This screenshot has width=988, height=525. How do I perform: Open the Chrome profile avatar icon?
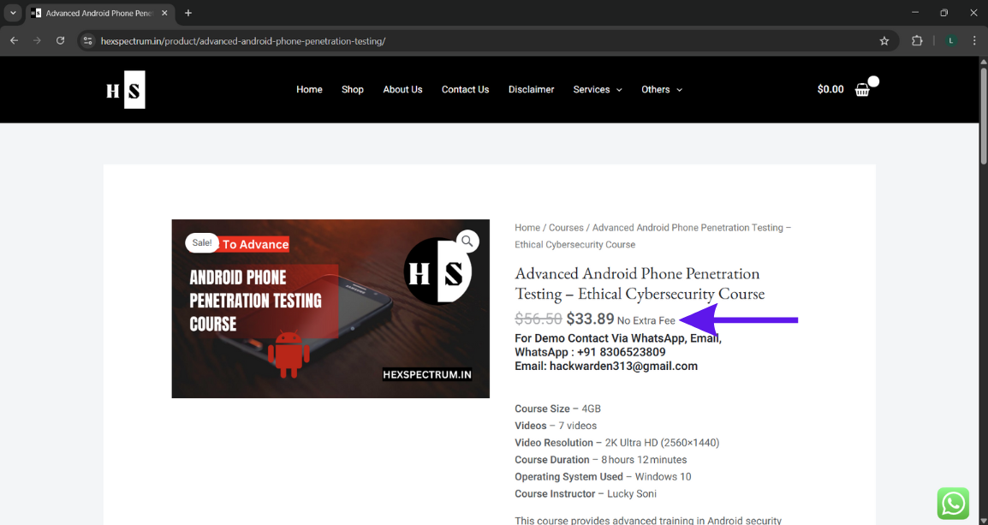pyautogui.click(x=951, y=41)
